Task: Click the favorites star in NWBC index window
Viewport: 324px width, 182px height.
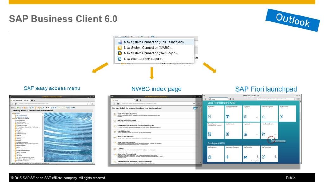Action: pos(118,104)
